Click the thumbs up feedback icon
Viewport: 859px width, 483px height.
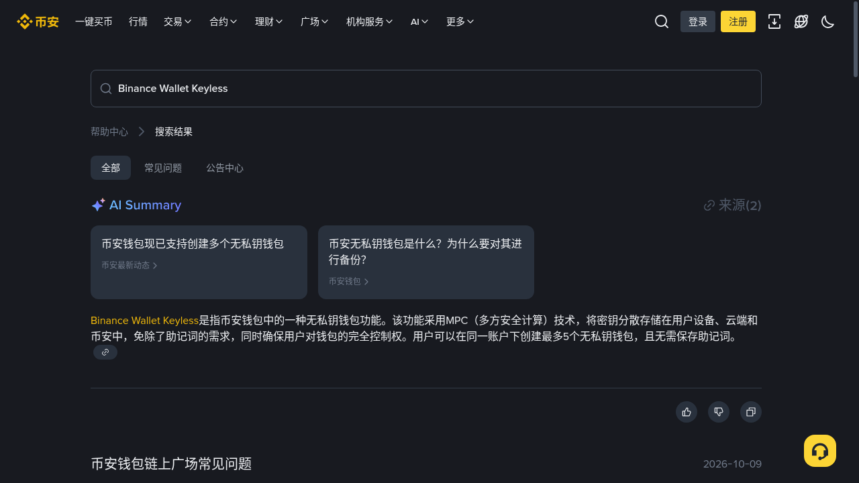687,412
